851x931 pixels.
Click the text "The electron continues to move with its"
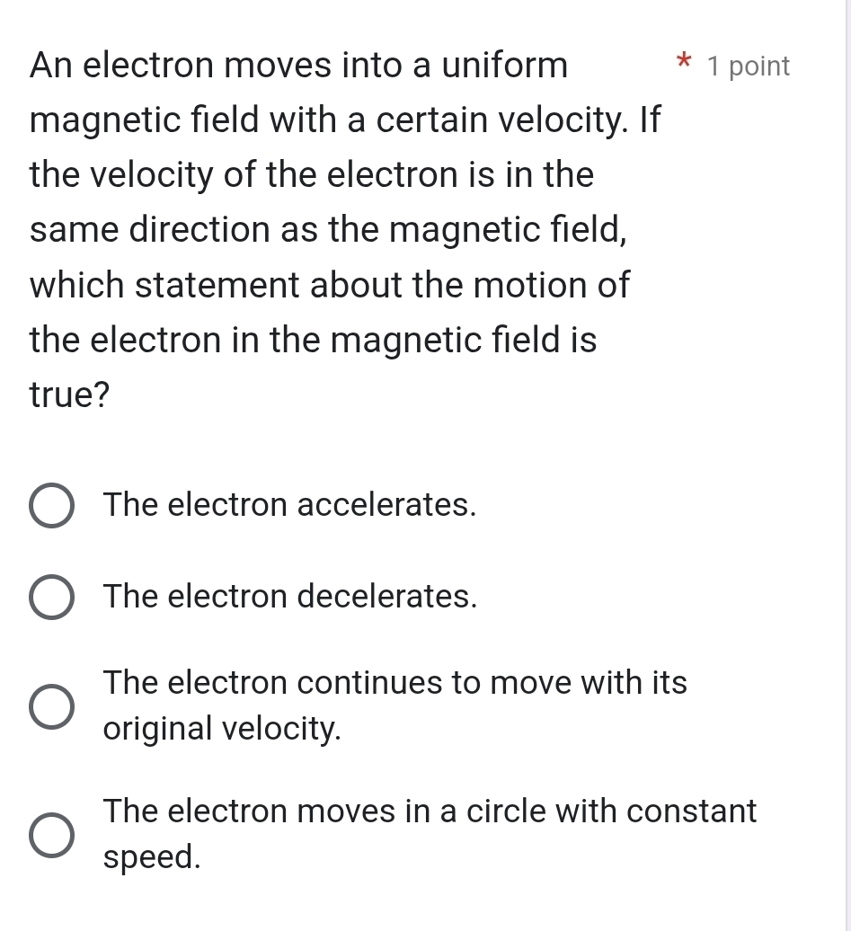coord(395,683)
